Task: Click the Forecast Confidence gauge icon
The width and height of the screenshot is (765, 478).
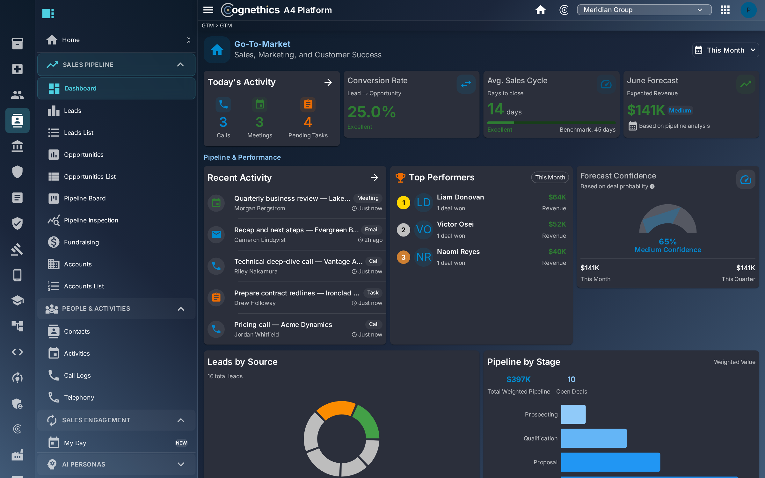Action: pos(746,179)
